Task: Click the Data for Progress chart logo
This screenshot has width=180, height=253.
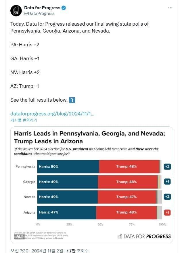Action: [144, 236]
